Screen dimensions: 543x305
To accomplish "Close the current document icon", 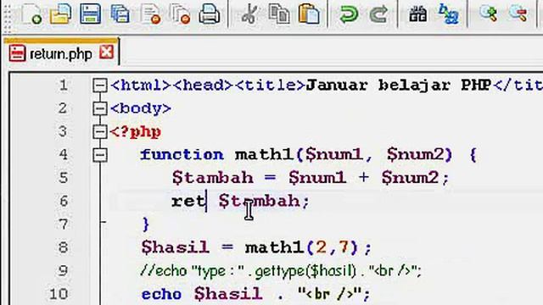I will tap(151, 14).
